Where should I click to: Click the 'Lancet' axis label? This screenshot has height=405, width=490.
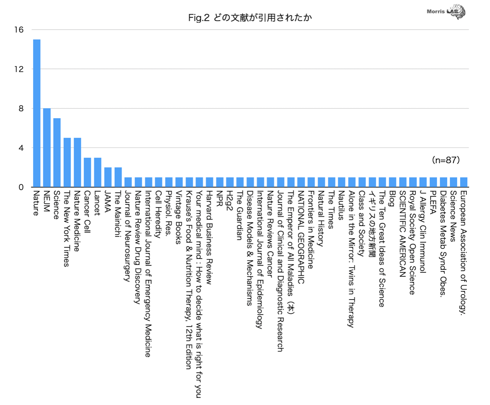(x=97, y=203)
